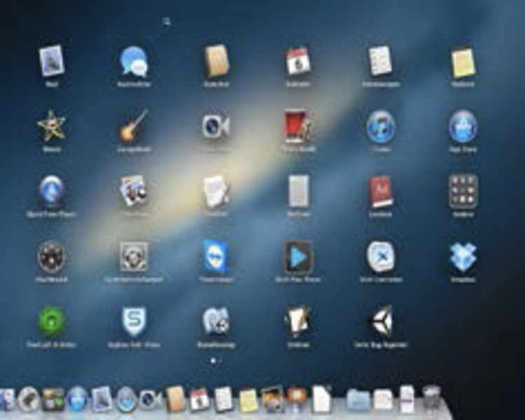This screenshot has width=525, height=420.
Task: Open the Notizen (Notes) app in Launchpad
Action: [x=463, y=63]
